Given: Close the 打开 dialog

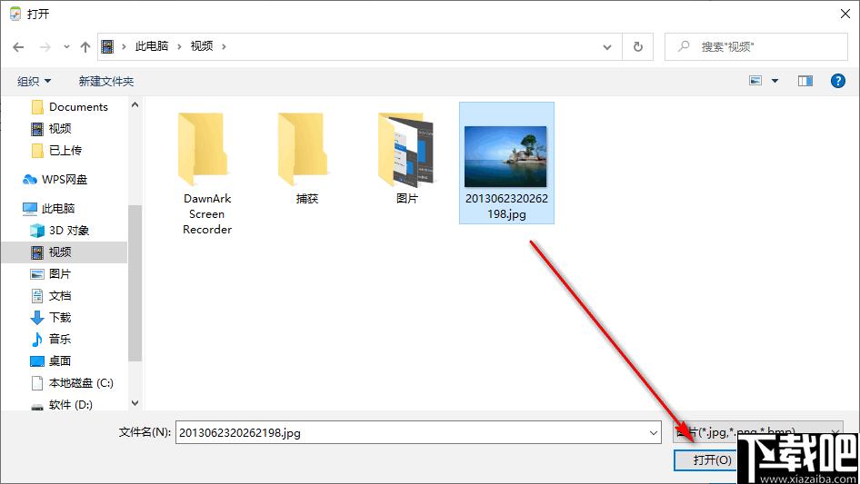Looking at the screenshot, I should click(845, 14).
